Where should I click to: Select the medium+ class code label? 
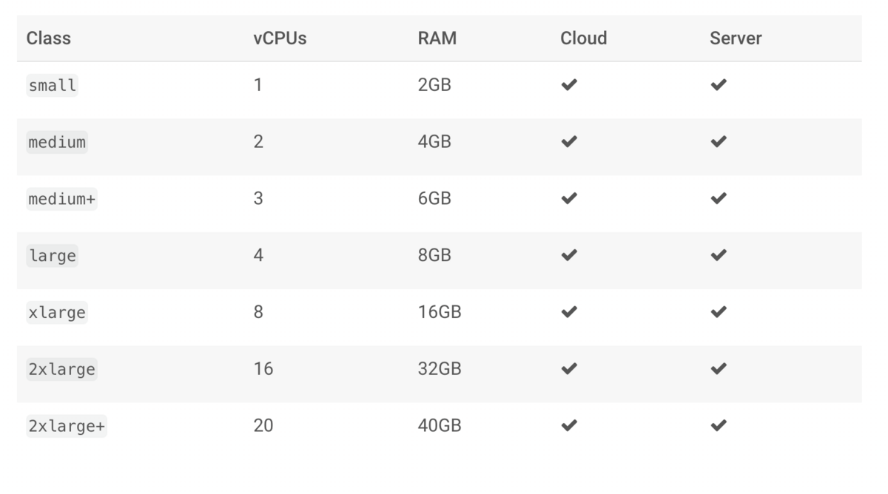tap(62, 199)
